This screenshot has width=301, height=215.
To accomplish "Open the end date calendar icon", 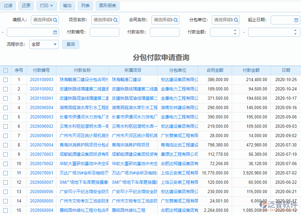I will click(x=54, y=32).
